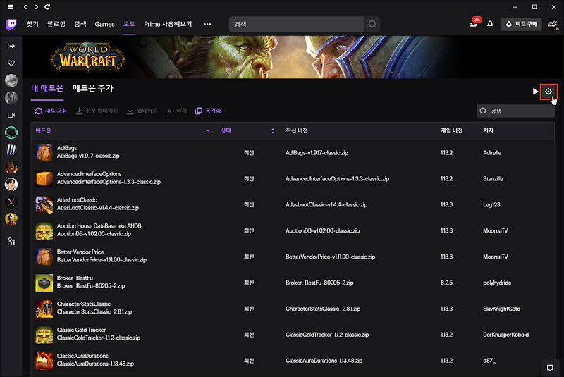The width and height of the screenshot is (564, 377).
Task: Open the notifications bell
Action: point(490,25)
